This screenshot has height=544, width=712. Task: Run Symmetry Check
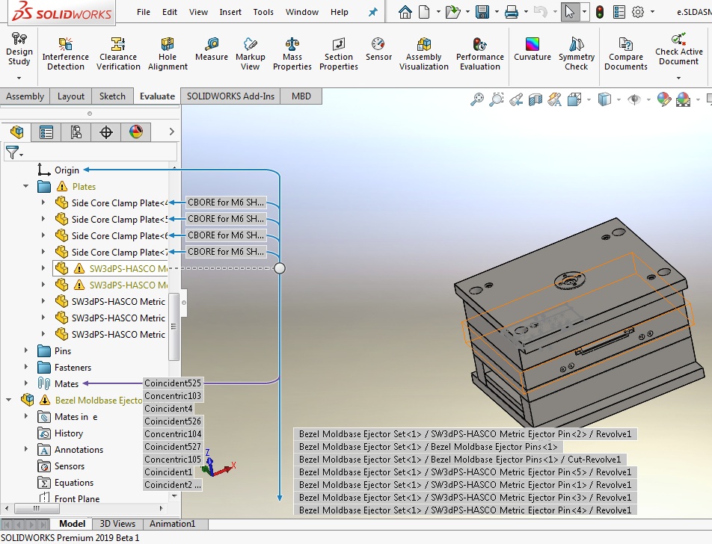pos(576,54)
